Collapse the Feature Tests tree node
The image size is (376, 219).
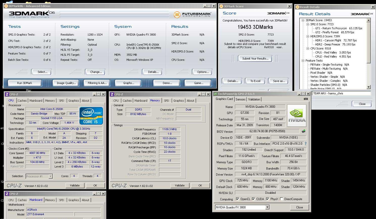303,61
